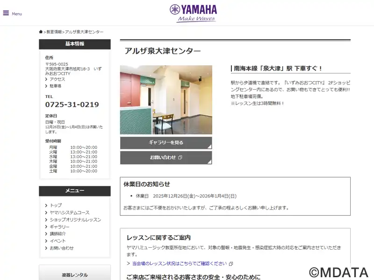The height and width of the screenshot is (280, 374).
Task: Click the 金曜 10:00~21:00 hours row
Action: [73, 166]
